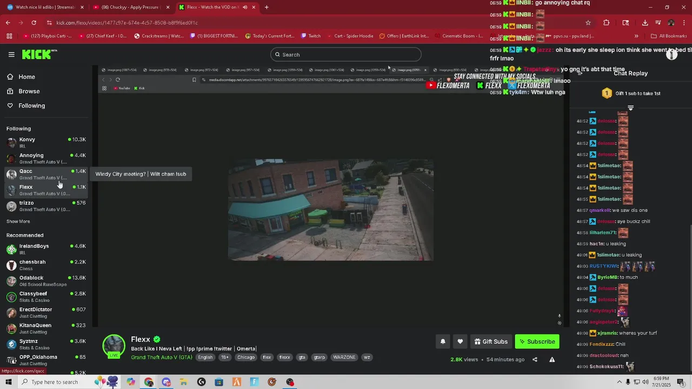Open the Chrome apps grid in bookmarks bar

9,36
